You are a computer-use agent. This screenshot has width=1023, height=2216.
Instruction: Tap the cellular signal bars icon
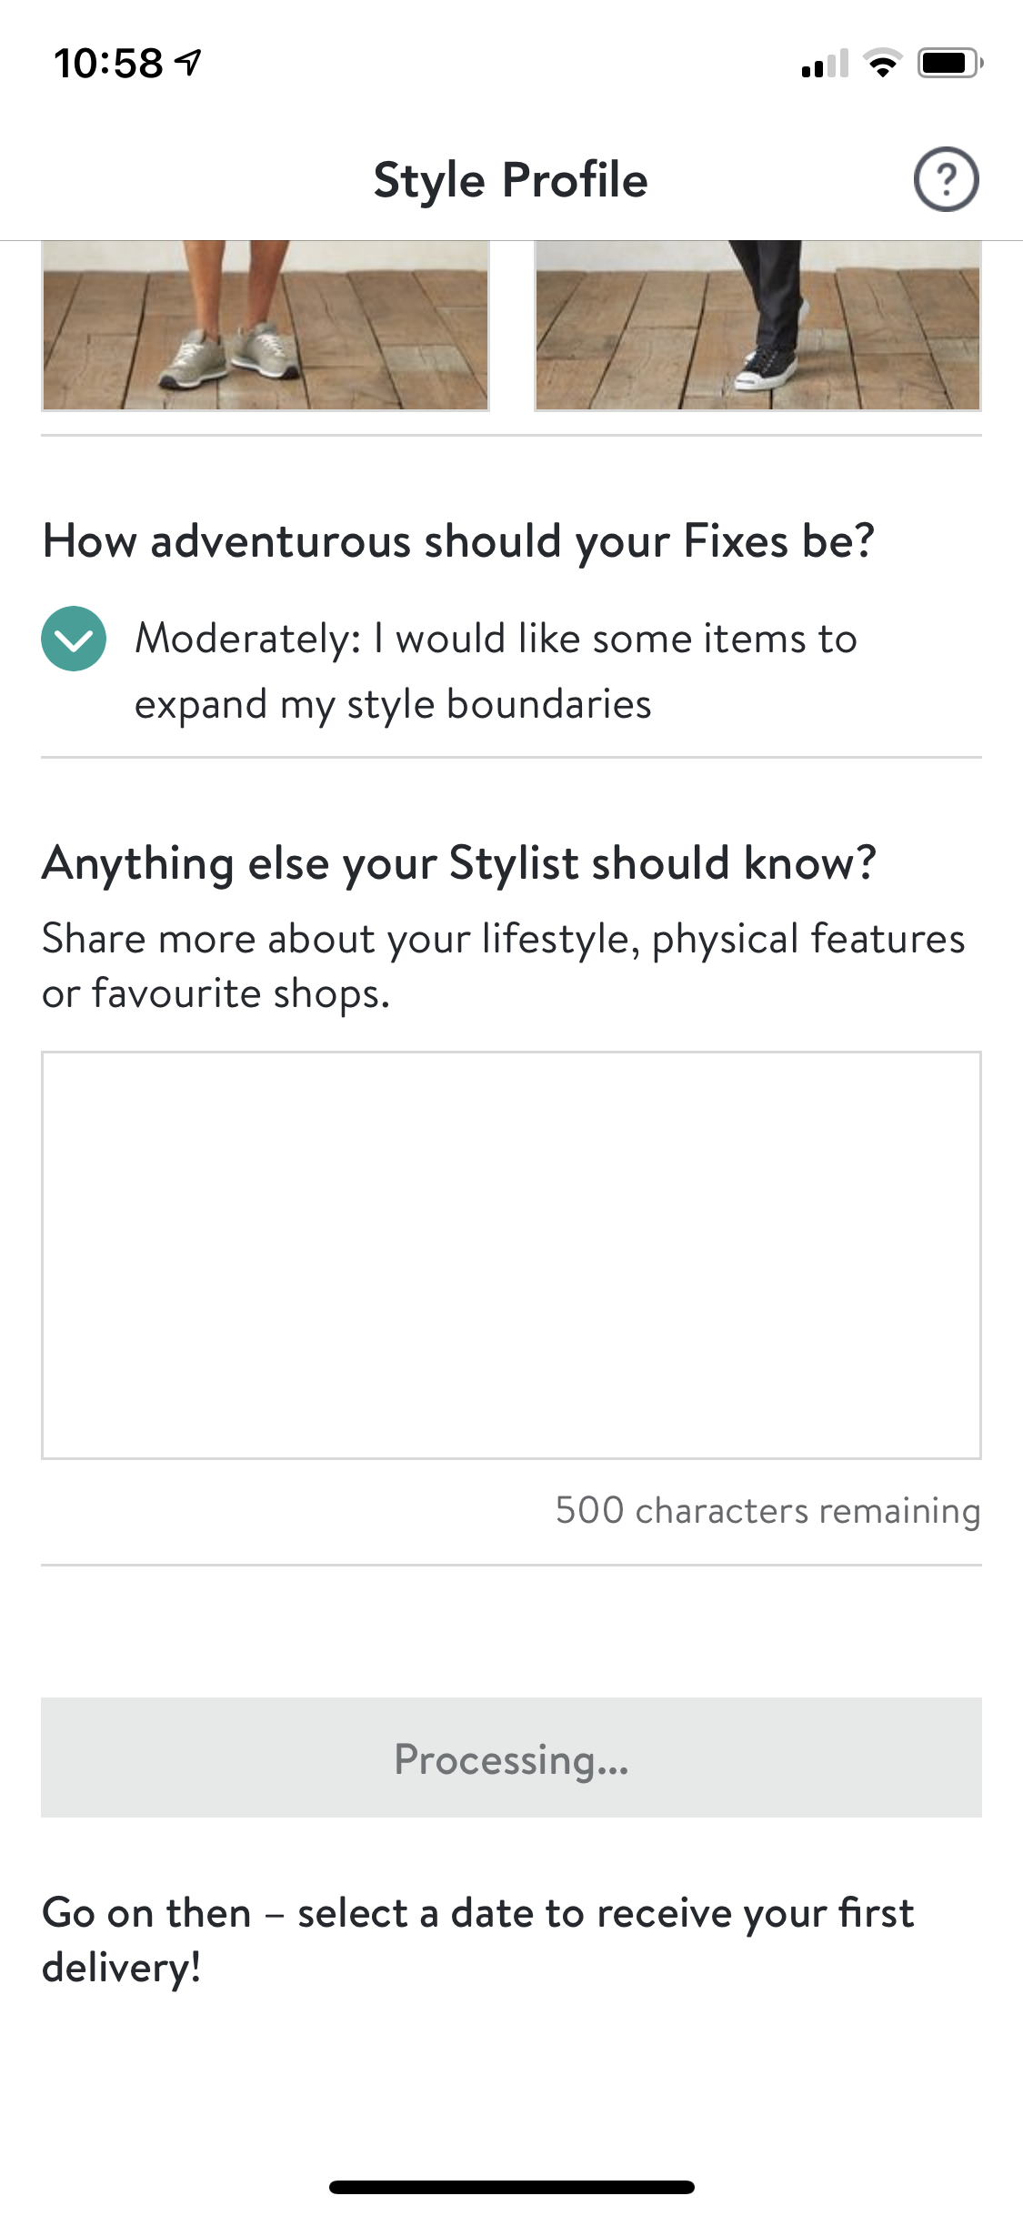tap(825, 64)
